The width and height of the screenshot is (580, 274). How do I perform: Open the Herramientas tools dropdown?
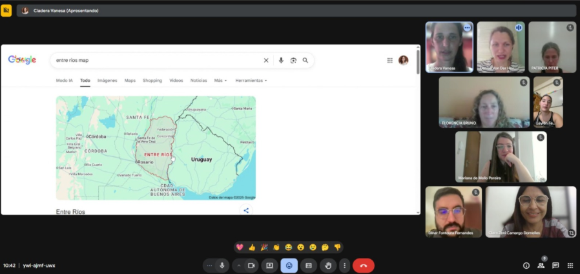[251, 81]
